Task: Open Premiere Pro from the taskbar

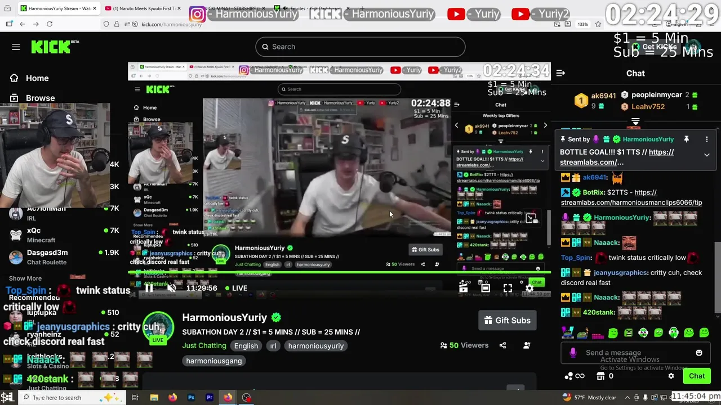Action: 210,398
